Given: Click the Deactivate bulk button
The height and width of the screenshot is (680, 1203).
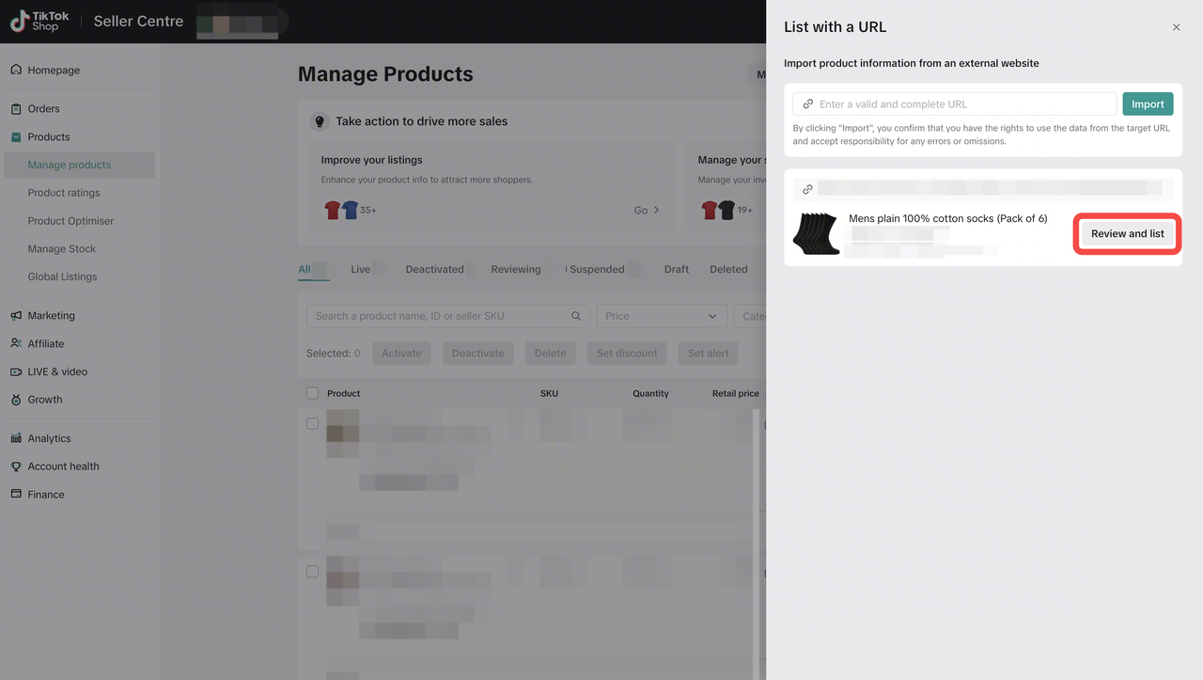Looking at the screenshot, I should (477, 354).
